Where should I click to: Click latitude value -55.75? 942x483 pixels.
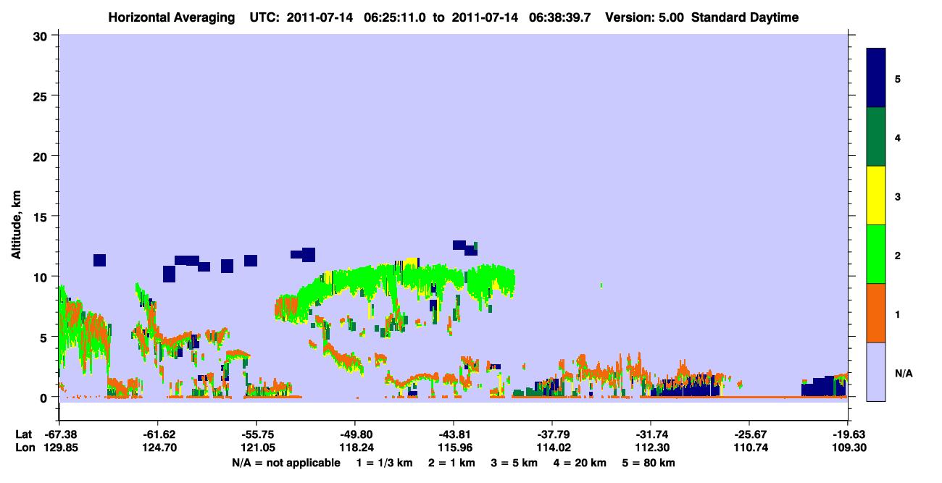[x=257, y=434]
